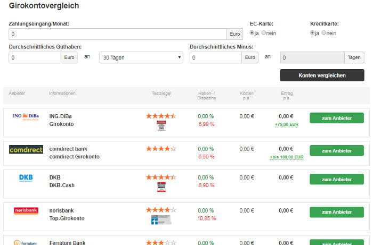
Task: Click the '6,99 %' Dispozins value
Action: pos(206,124)
